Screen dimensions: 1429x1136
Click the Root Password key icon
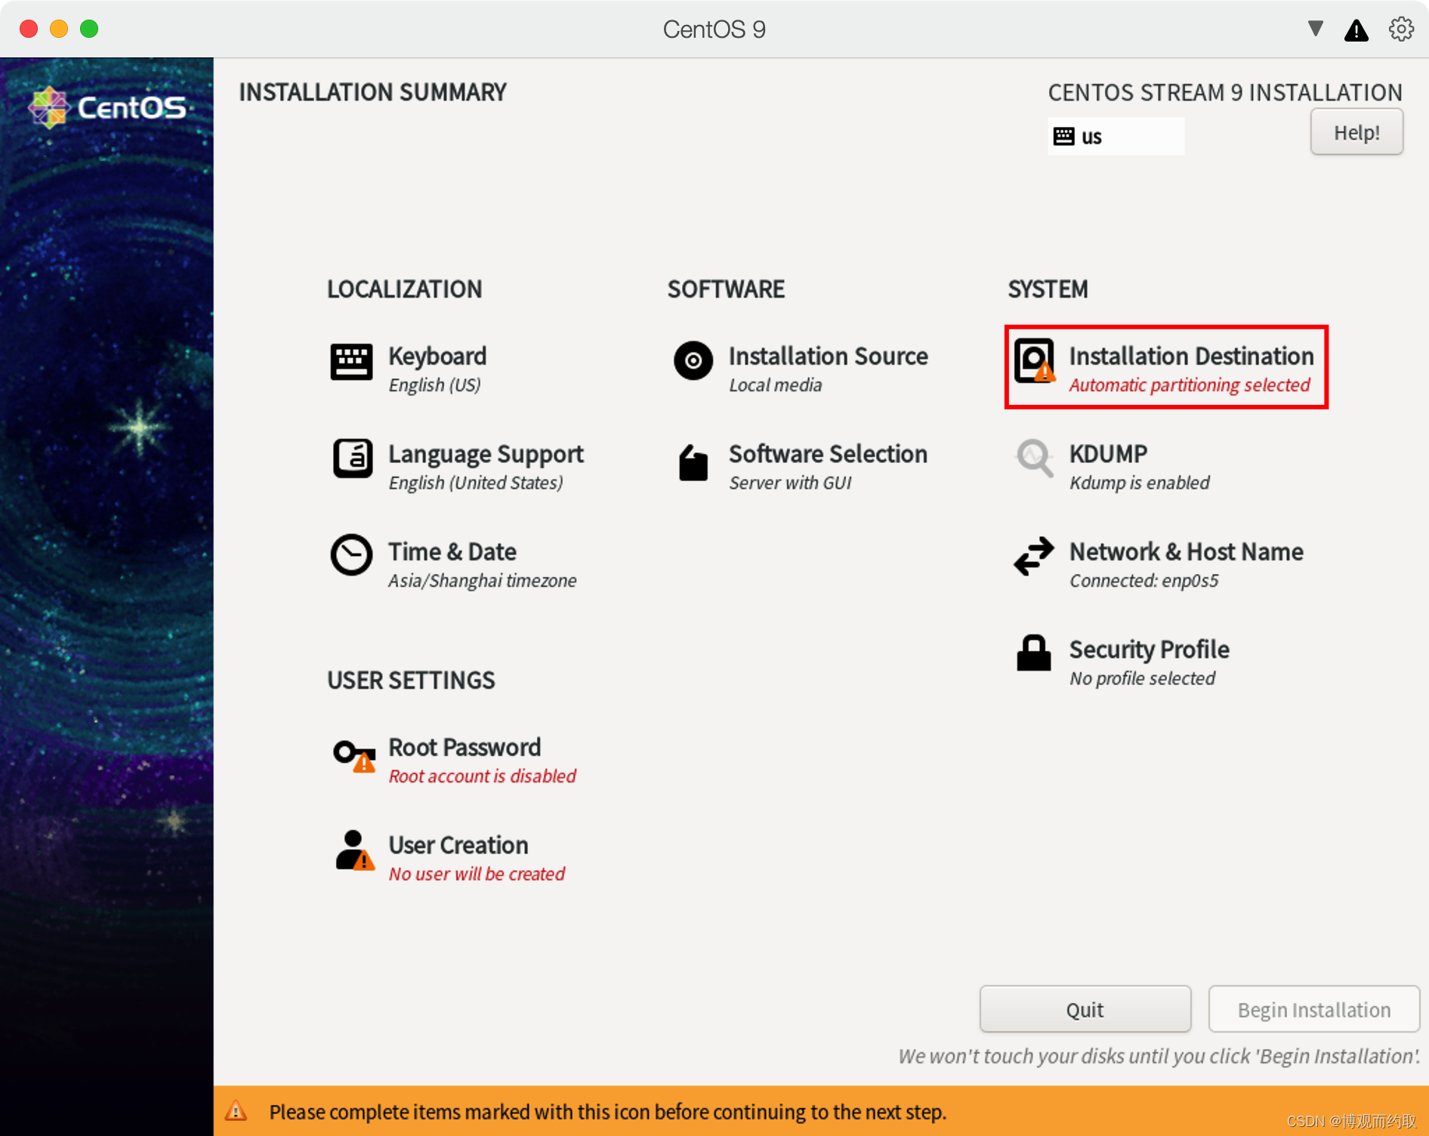355,755
